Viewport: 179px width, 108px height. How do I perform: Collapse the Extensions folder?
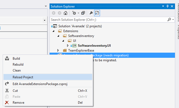click(x=53, y=31)
